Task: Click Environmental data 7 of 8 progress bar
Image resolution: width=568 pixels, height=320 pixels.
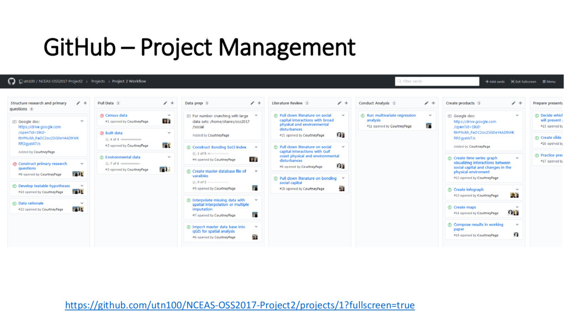Action: pyautogui.click(x=131, y=164)
